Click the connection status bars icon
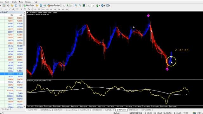The width and height of the screenshot is (203, 114). [x=194, y=113]
